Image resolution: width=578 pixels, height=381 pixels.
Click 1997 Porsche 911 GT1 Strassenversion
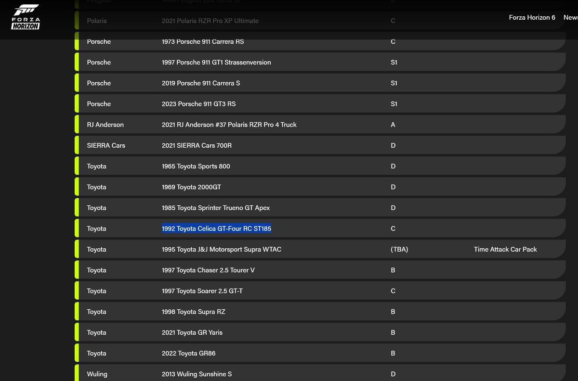click(216, 62)
